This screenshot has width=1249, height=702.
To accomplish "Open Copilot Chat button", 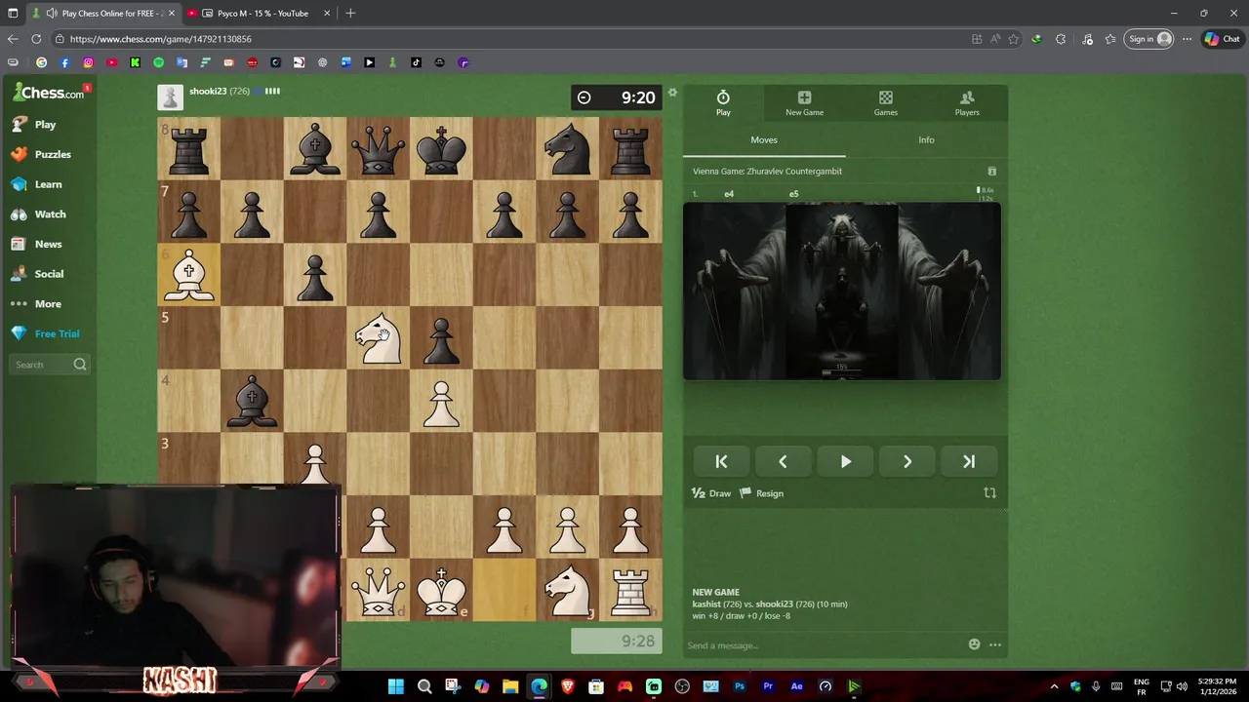I will click(1223, 39).
